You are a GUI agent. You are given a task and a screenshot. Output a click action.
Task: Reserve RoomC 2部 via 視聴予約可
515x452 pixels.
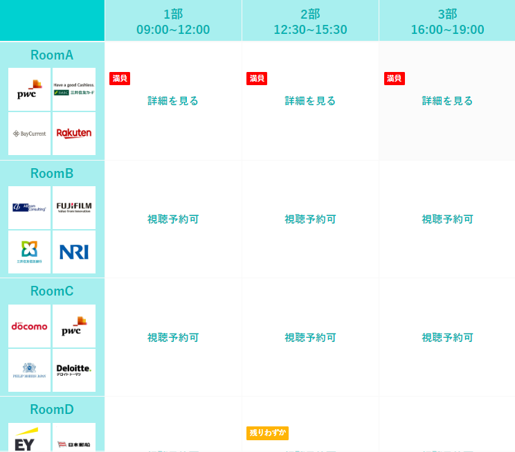click(310, 337)
